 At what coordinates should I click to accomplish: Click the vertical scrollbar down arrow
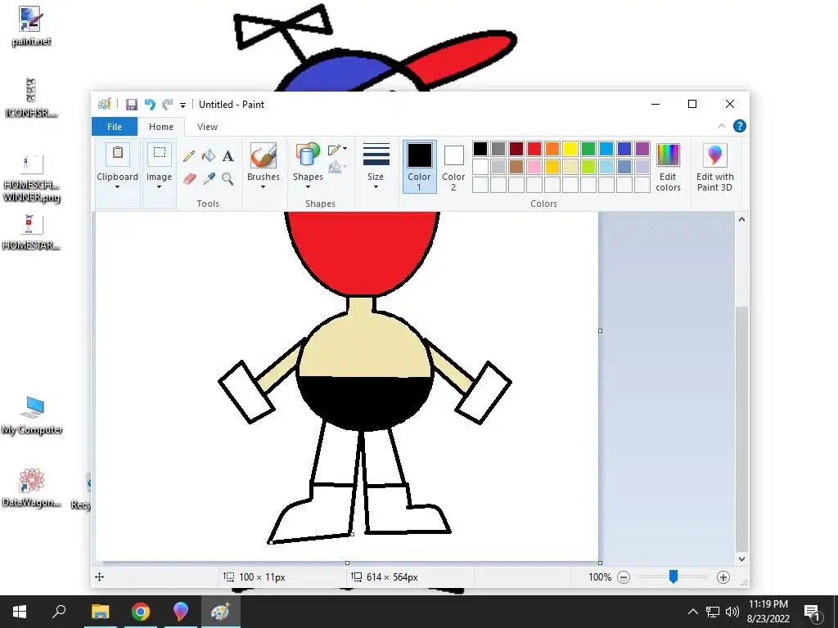[741, 559]
